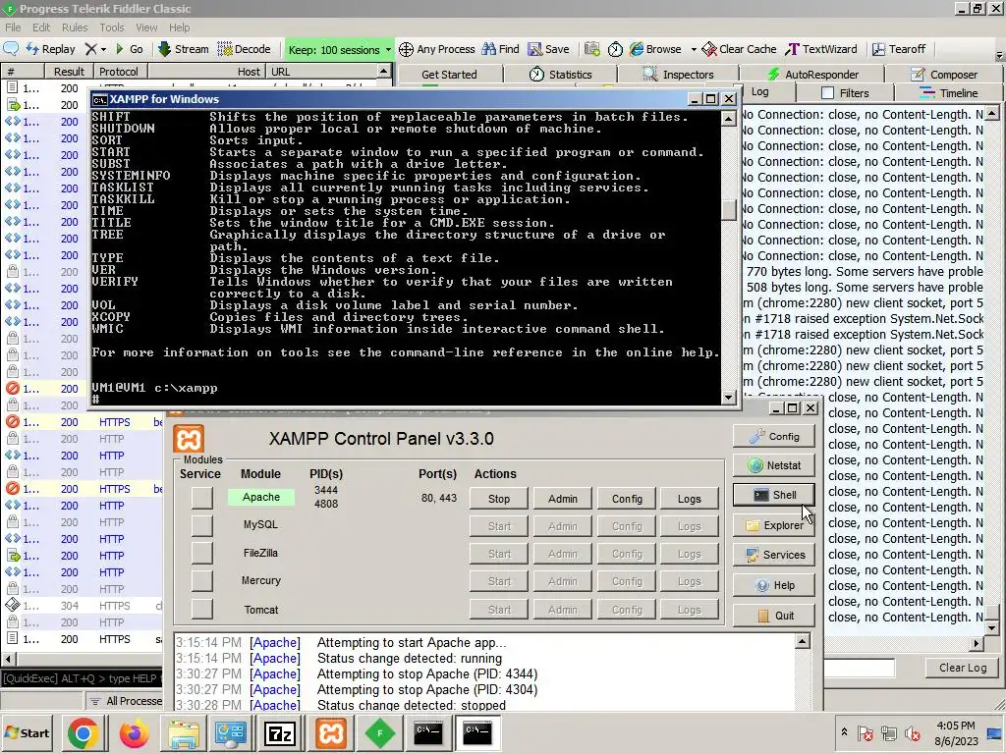Image resolution: width=1006 pixels, height=754 pixels.
Task: Click up arrow of XAMPP log scrollbar
Action: click(802, 641)
